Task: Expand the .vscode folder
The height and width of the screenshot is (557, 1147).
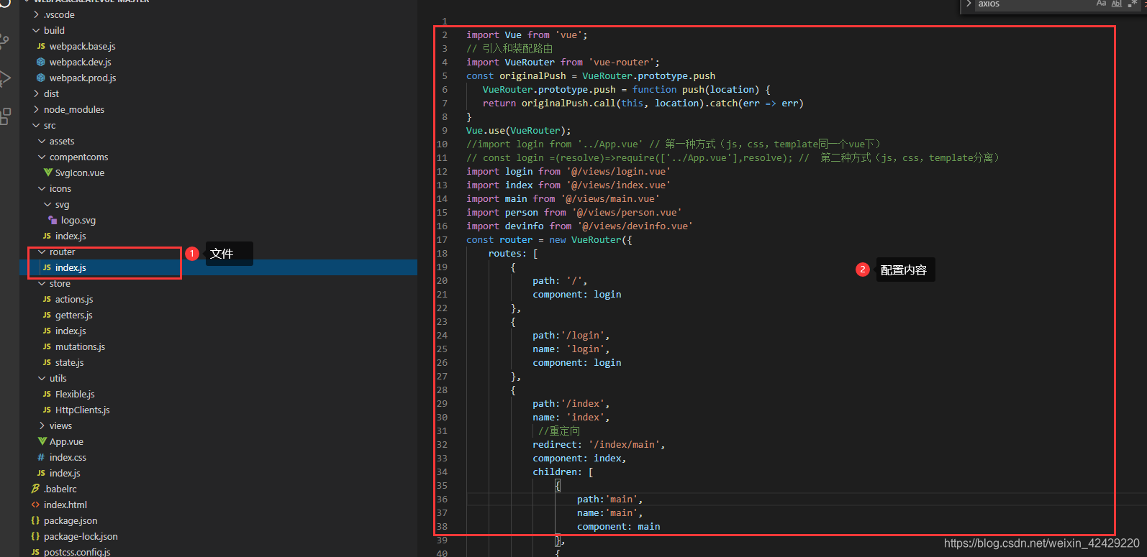Action: [37, 14]
